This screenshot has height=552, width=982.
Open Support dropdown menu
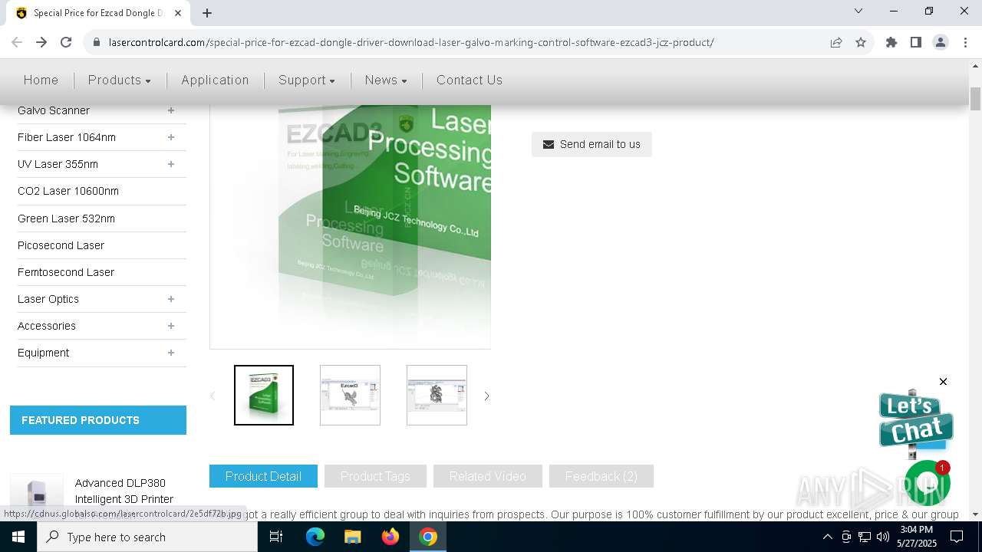tap(306, 80)
